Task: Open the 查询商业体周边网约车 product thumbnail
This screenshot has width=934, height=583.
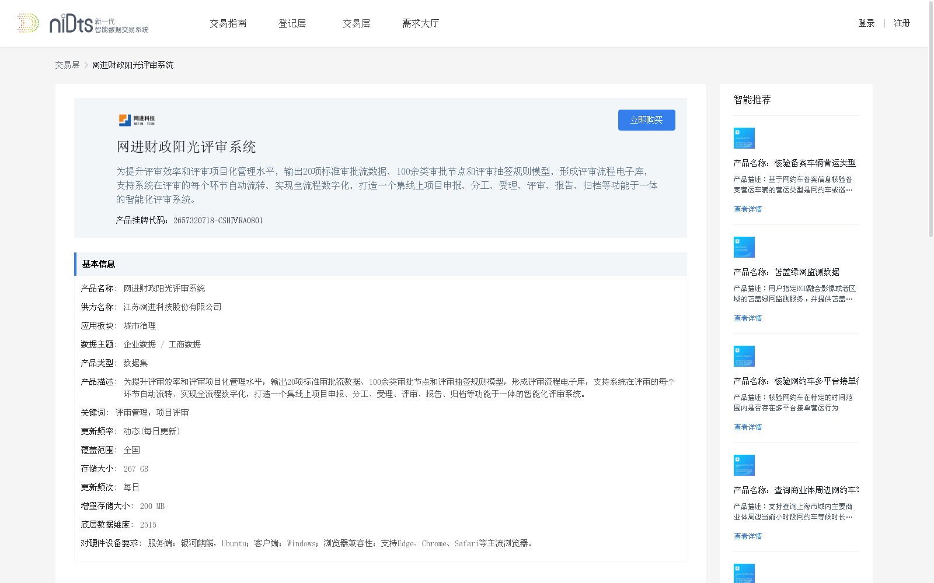Action: pyautogui.click(x=744, y=465)
